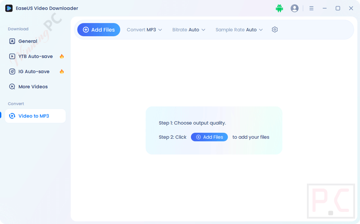Select Video to MP3 converter tab
The width and height of the screenshot is (360, 224).
pyautogui.click(x=36, y=116)
